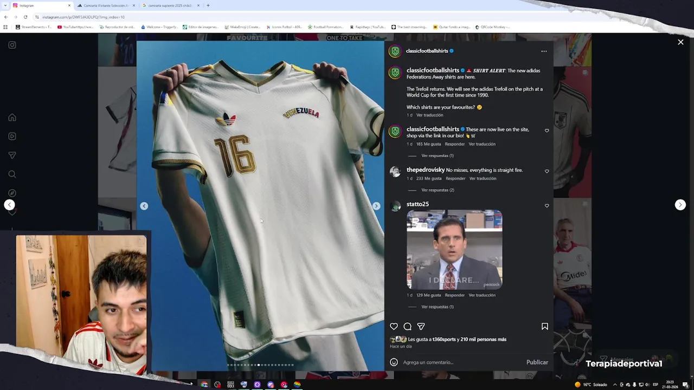Switch to 'camiseta suplente 2025 chile' tab
The image size is (694, 390).
tap(170, 5)
